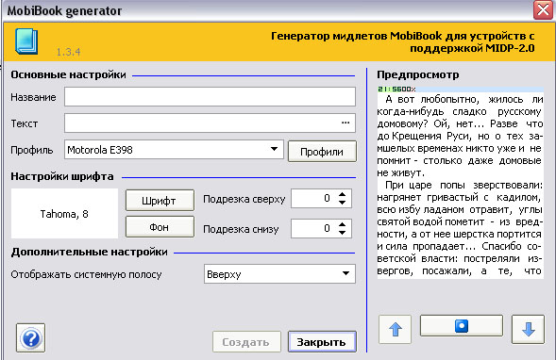
Task: Click the Текст field label
Action: tap(25, 123)
